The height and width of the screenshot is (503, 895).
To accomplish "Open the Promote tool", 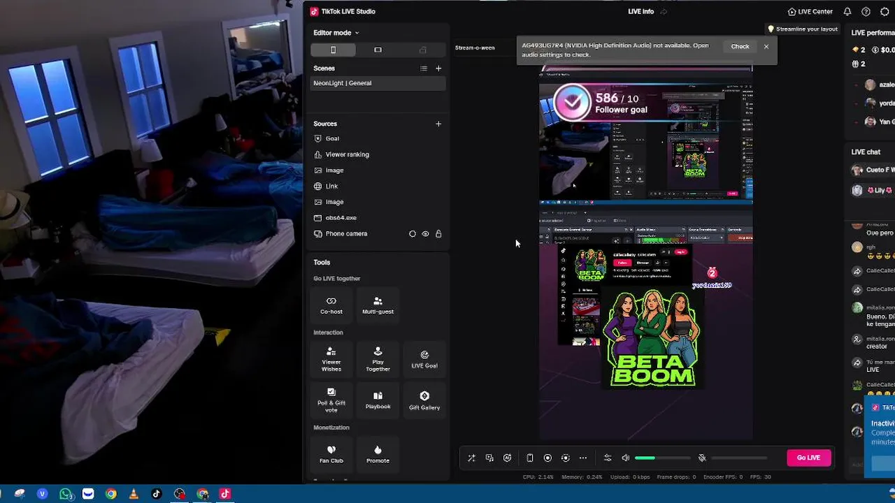I will pyautogui.click(x=378, y=454).
